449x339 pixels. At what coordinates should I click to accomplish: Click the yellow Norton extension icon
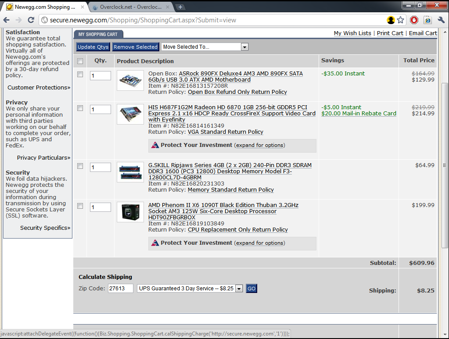pos(391,20)
